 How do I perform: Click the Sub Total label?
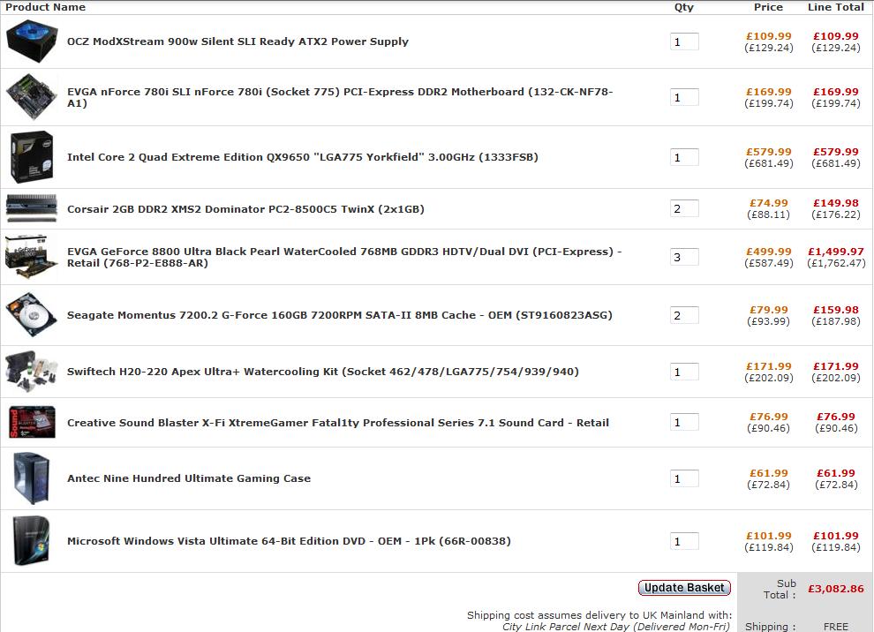(x=780, y=589)
